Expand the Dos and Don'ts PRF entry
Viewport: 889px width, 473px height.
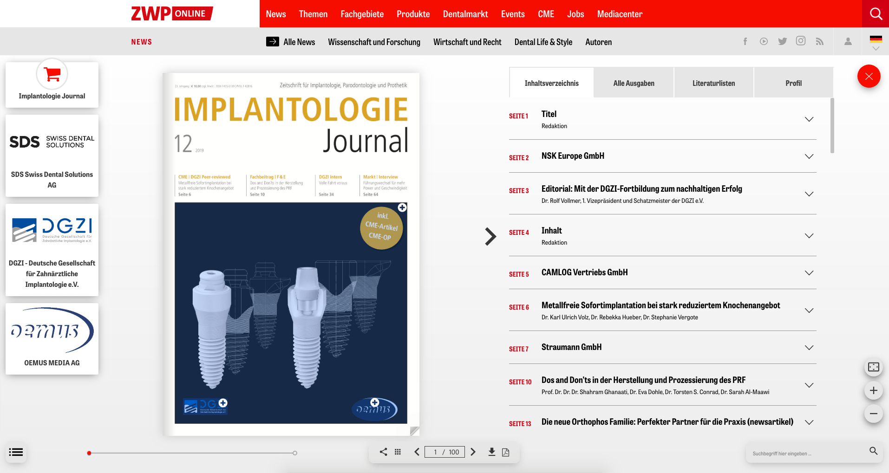pyautogui.click(x=809, y=385)
